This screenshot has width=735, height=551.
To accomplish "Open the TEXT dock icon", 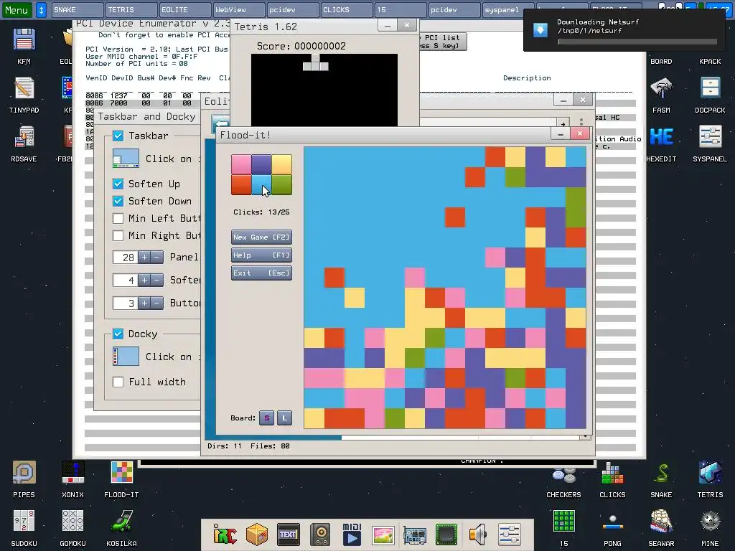I will [x=289, y=534].
